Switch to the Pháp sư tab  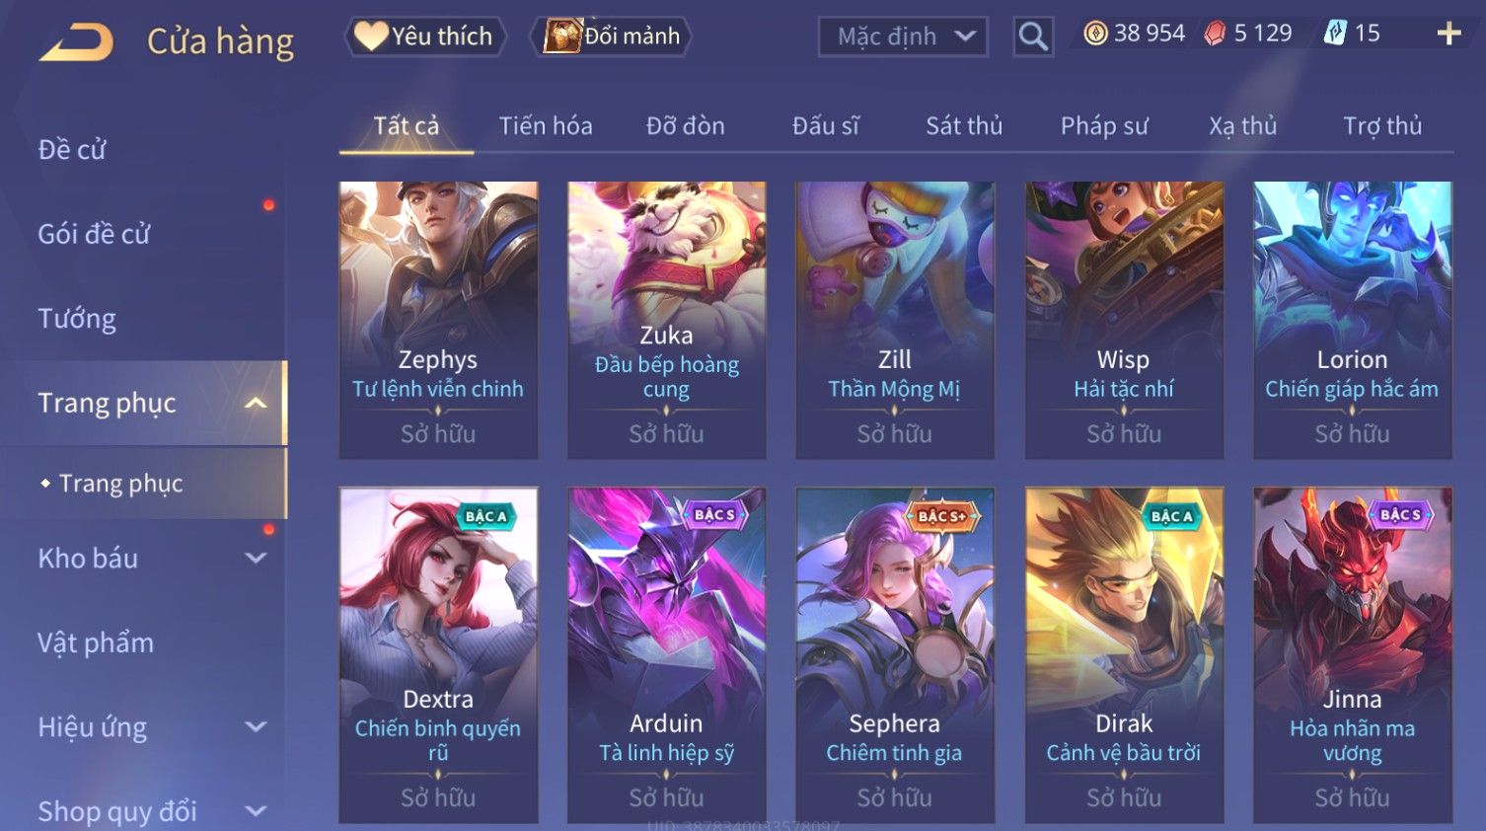(x=1104, y=126)
